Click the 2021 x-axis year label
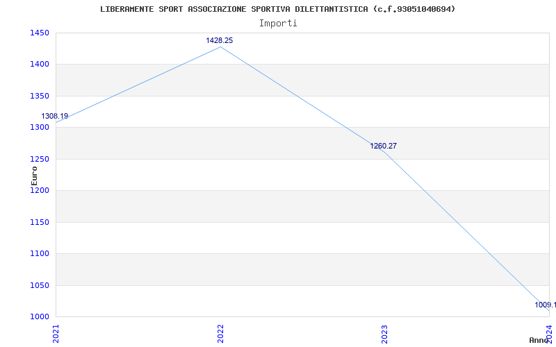 point(56,334)
